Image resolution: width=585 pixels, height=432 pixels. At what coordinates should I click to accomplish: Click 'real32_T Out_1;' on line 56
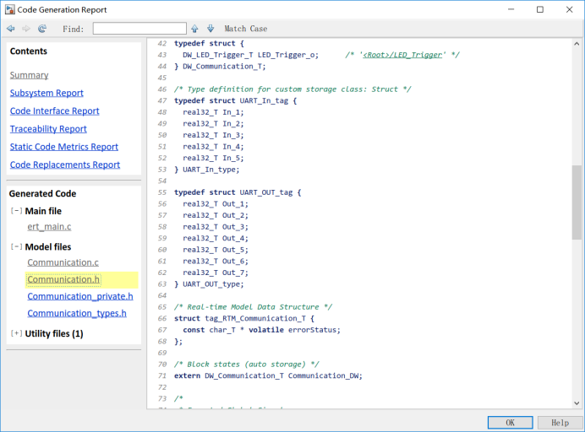coord(216,204)
